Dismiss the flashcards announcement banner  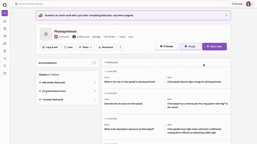click(x=226, y=15)
